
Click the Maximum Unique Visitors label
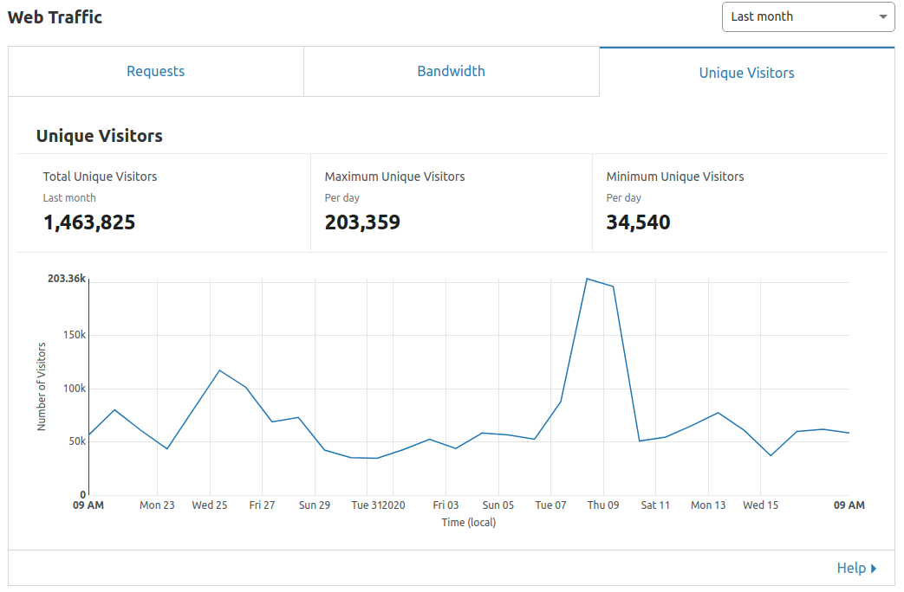coord(394,177)
